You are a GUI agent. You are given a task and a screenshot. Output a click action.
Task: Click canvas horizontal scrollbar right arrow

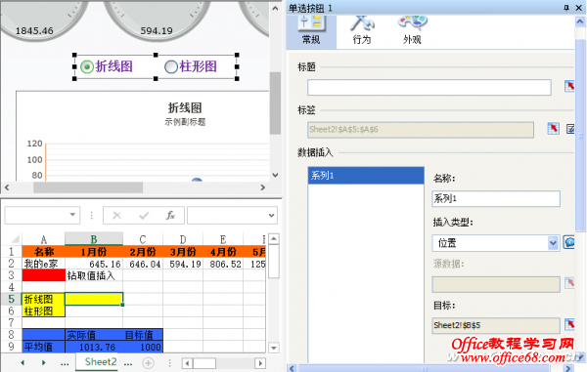click(263, 187)
